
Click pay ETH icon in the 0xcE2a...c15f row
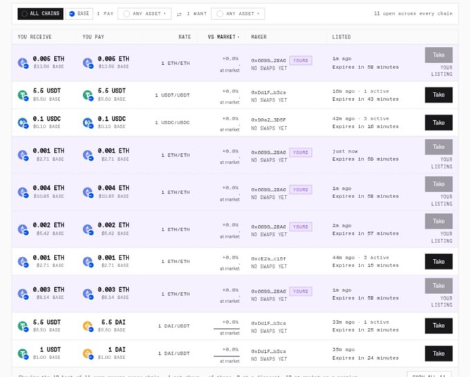pos(88,262)
